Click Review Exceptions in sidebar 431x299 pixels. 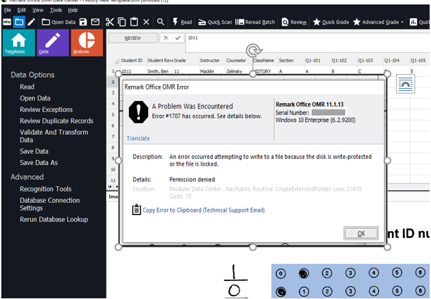point(46,109)
